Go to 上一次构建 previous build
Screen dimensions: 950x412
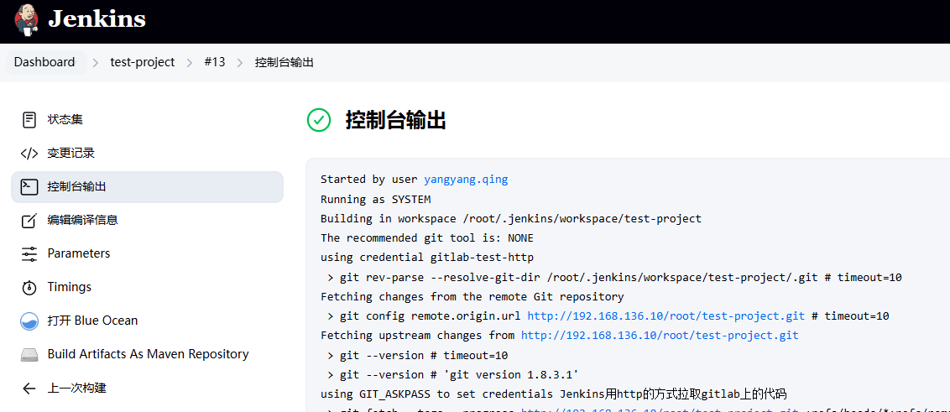point(147,389)
